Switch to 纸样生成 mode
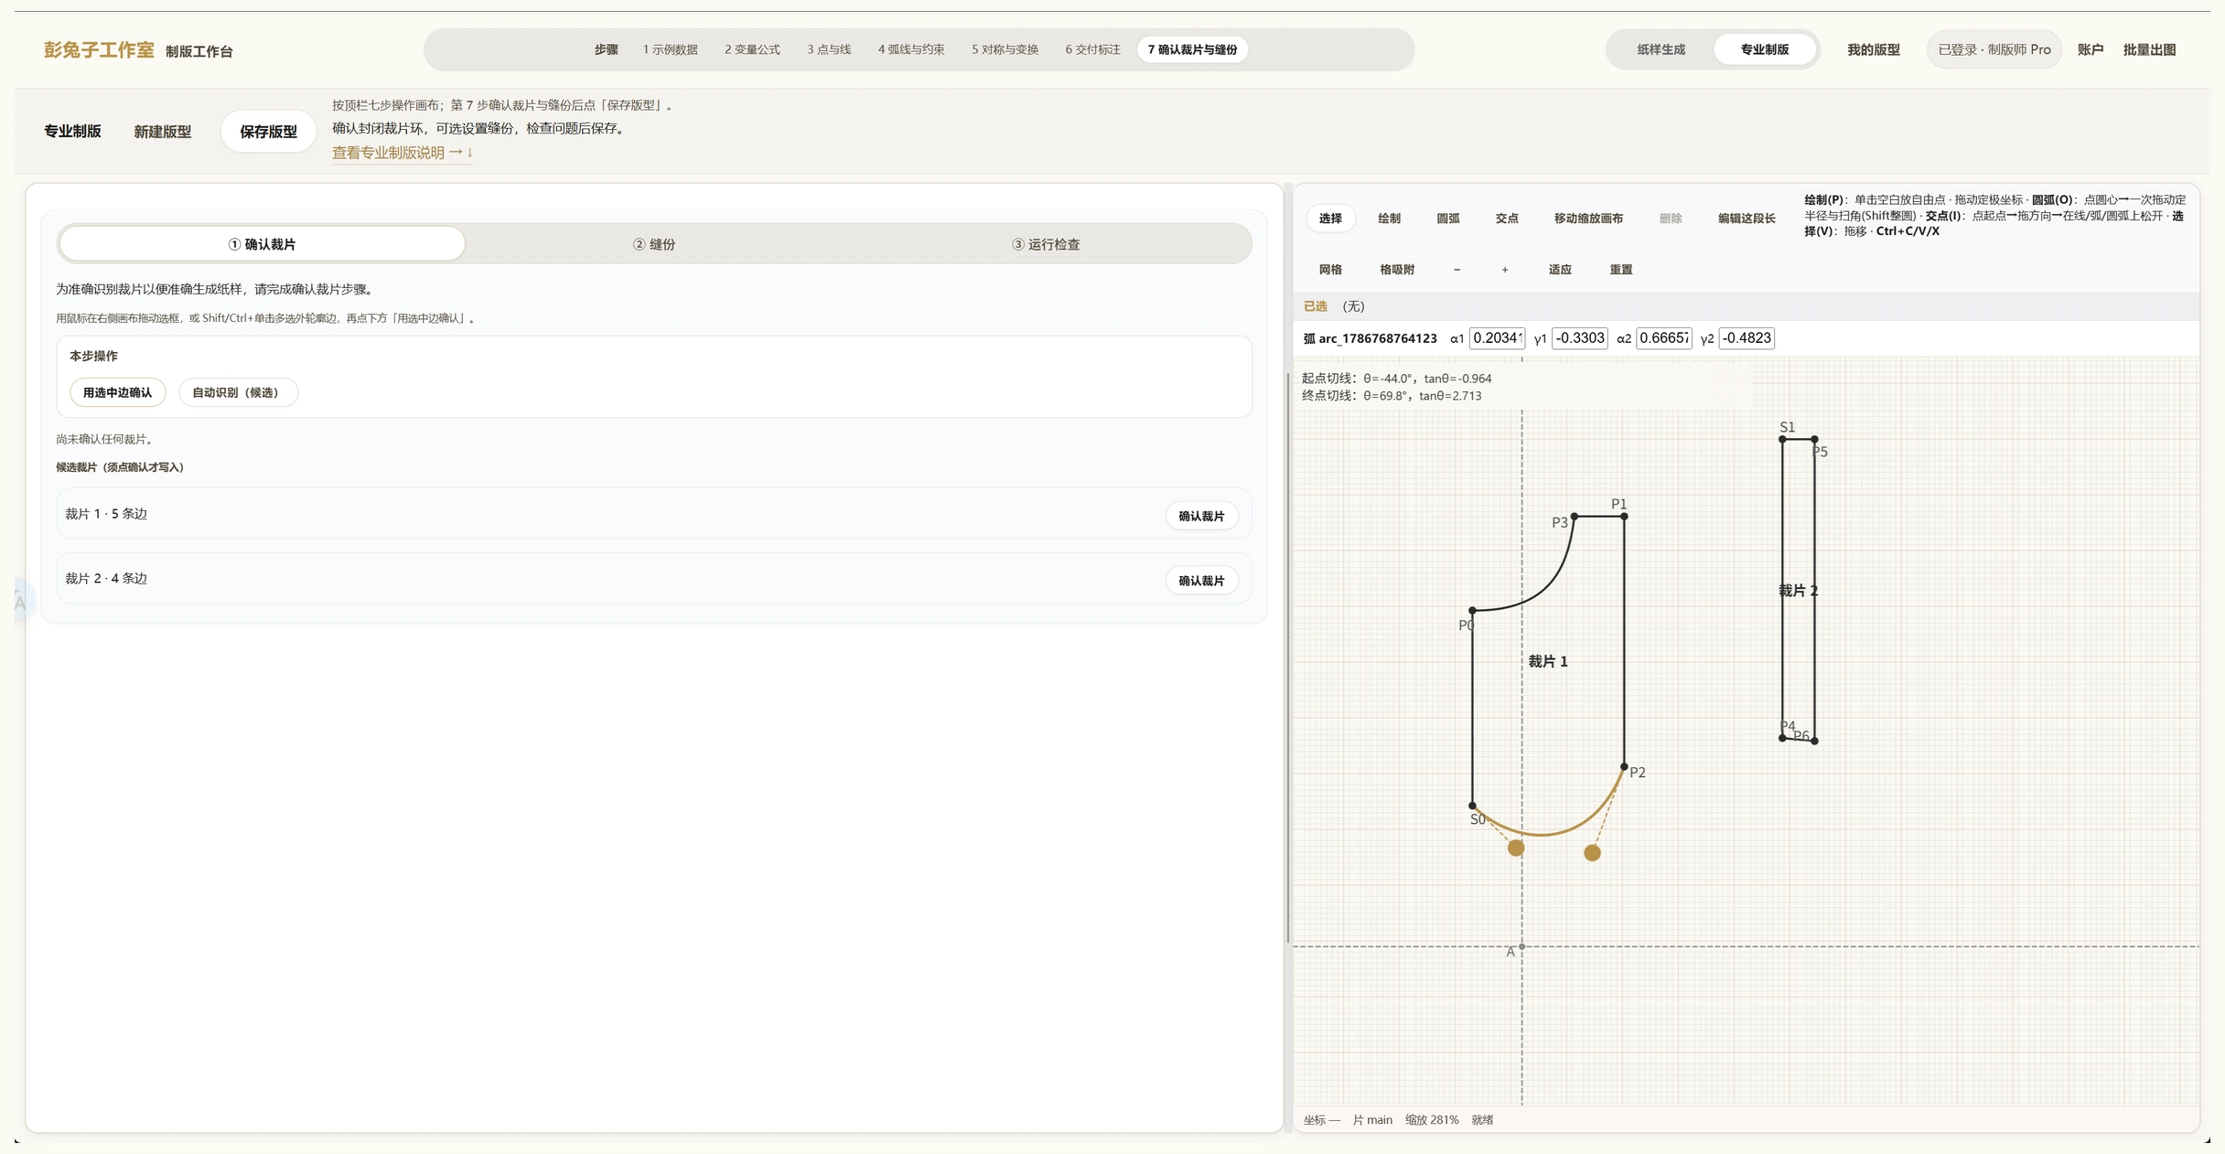Image resolution: width=2225 pixels, height=1154 pixels. click(x=1661, y=49)
